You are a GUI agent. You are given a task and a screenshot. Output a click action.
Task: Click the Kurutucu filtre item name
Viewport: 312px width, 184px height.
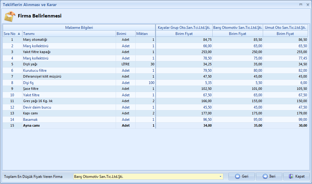(35, 71)
